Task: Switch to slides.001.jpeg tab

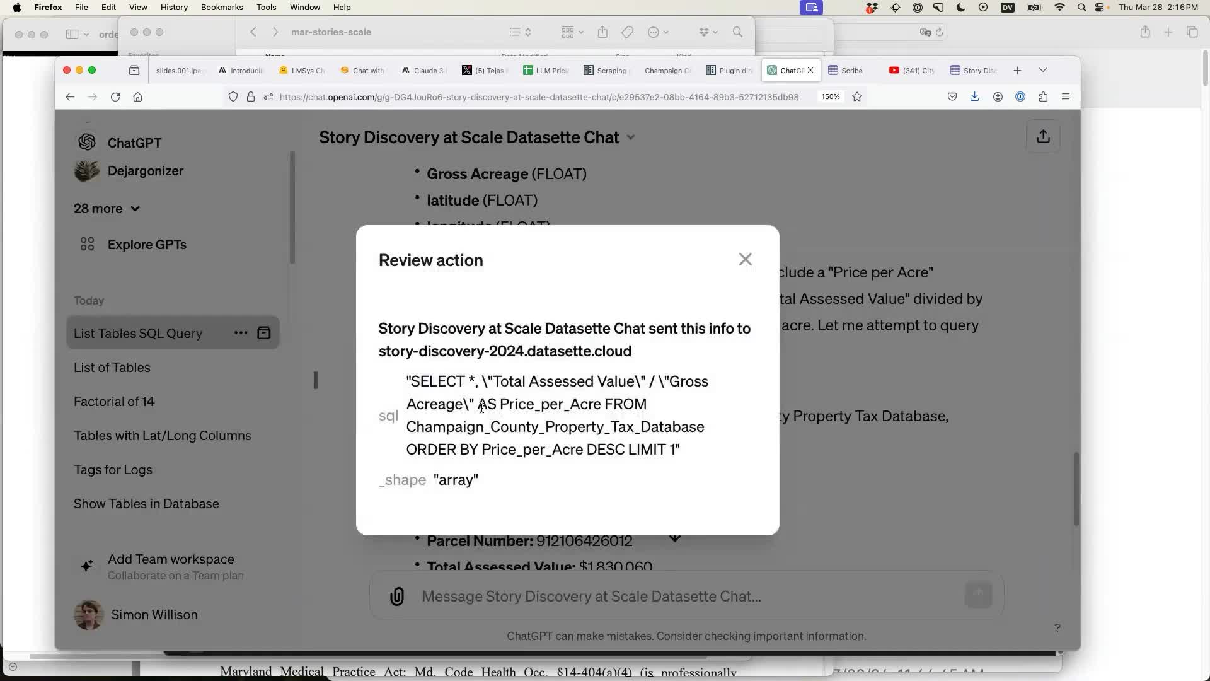Action: (x=179, y=70)
